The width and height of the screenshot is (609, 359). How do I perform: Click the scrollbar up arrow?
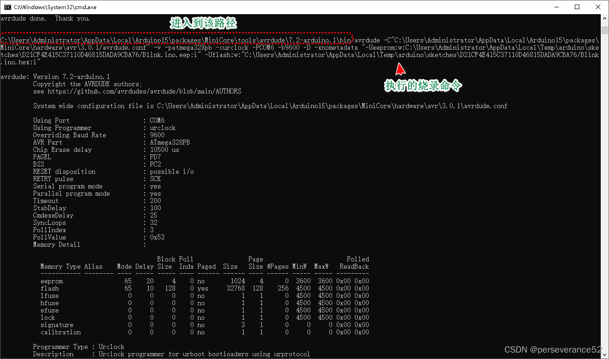coord(604,18)
